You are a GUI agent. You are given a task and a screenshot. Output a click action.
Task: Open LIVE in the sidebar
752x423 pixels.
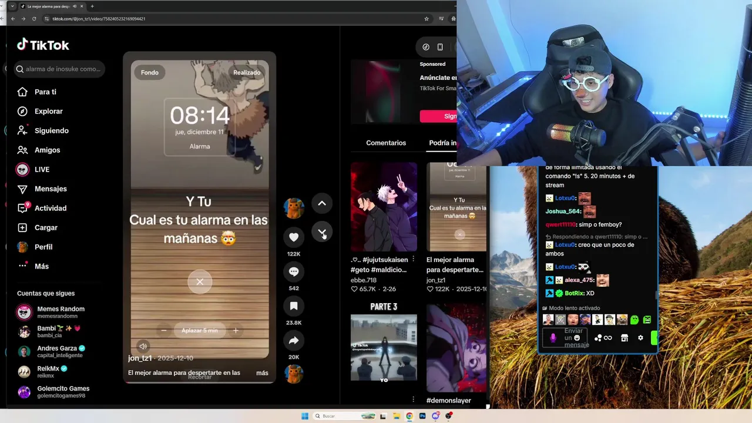click(x=42, y=169)
